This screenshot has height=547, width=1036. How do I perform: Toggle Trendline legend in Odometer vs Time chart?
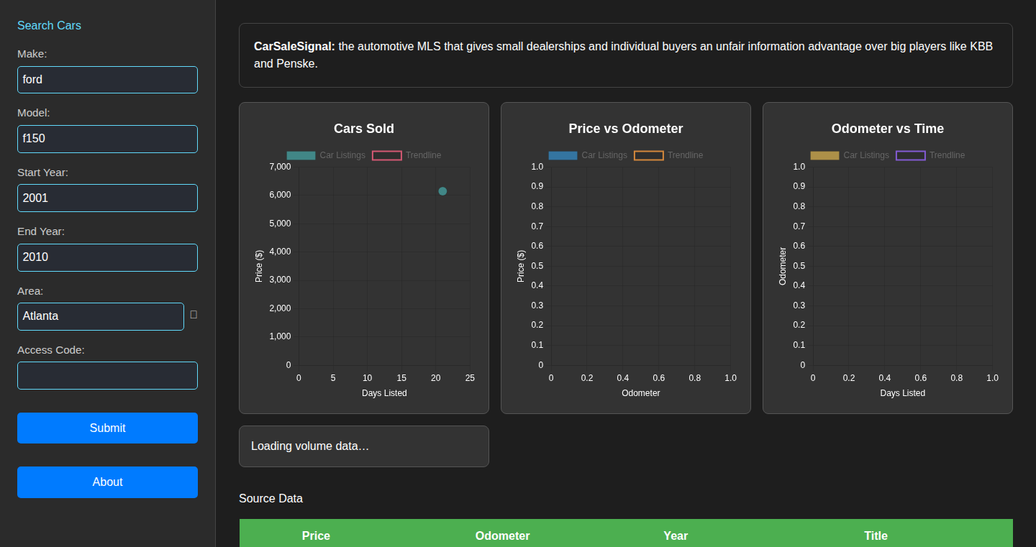(930, 155)
